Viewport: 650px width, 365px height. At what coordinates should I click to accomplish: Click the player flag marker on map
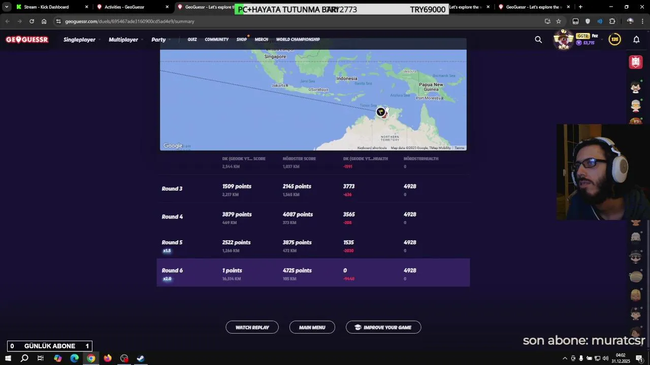click(x=381, y=112)
